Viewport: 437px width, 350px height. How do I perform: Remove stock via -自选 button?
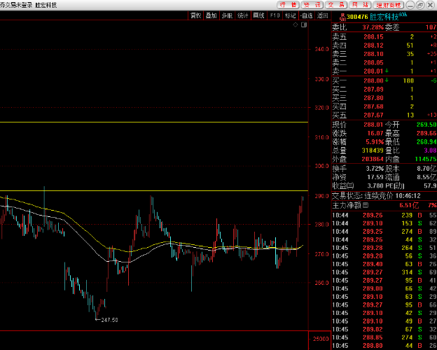pos(306,15)
